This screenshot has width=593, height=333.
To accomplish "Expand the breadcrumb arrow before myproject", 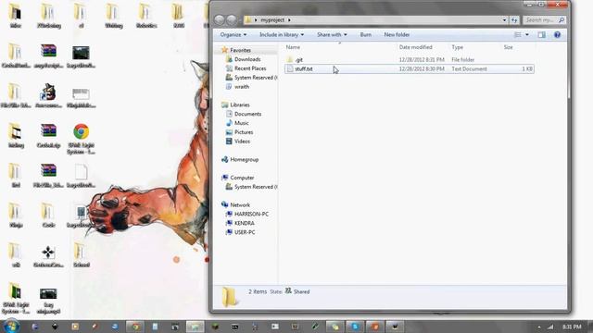I will pyautogui.click(x=256, y=20).
